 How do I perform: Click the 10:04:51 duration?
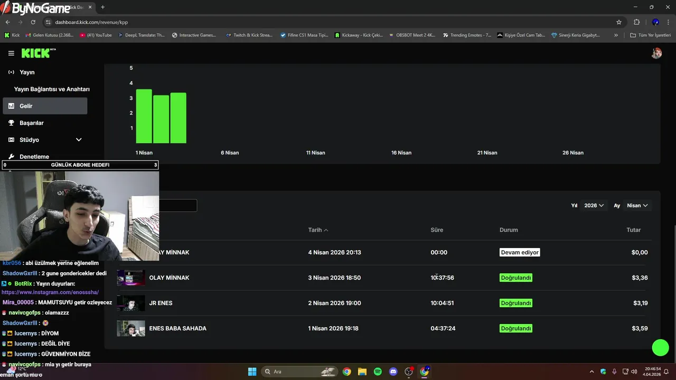442,303
